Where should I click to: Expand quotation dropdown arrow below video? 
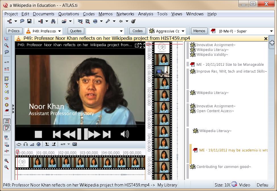point(69,144)
